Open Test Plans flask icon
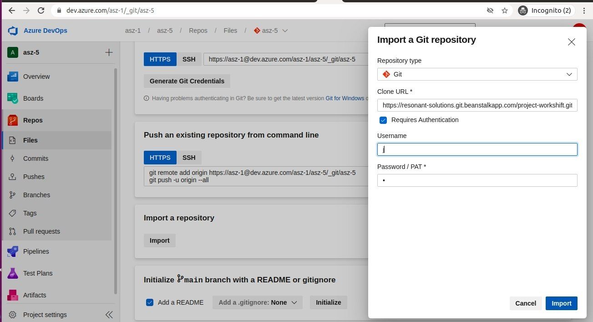The height and width of the screenshot is (322, 593). (x=13, y=273)
